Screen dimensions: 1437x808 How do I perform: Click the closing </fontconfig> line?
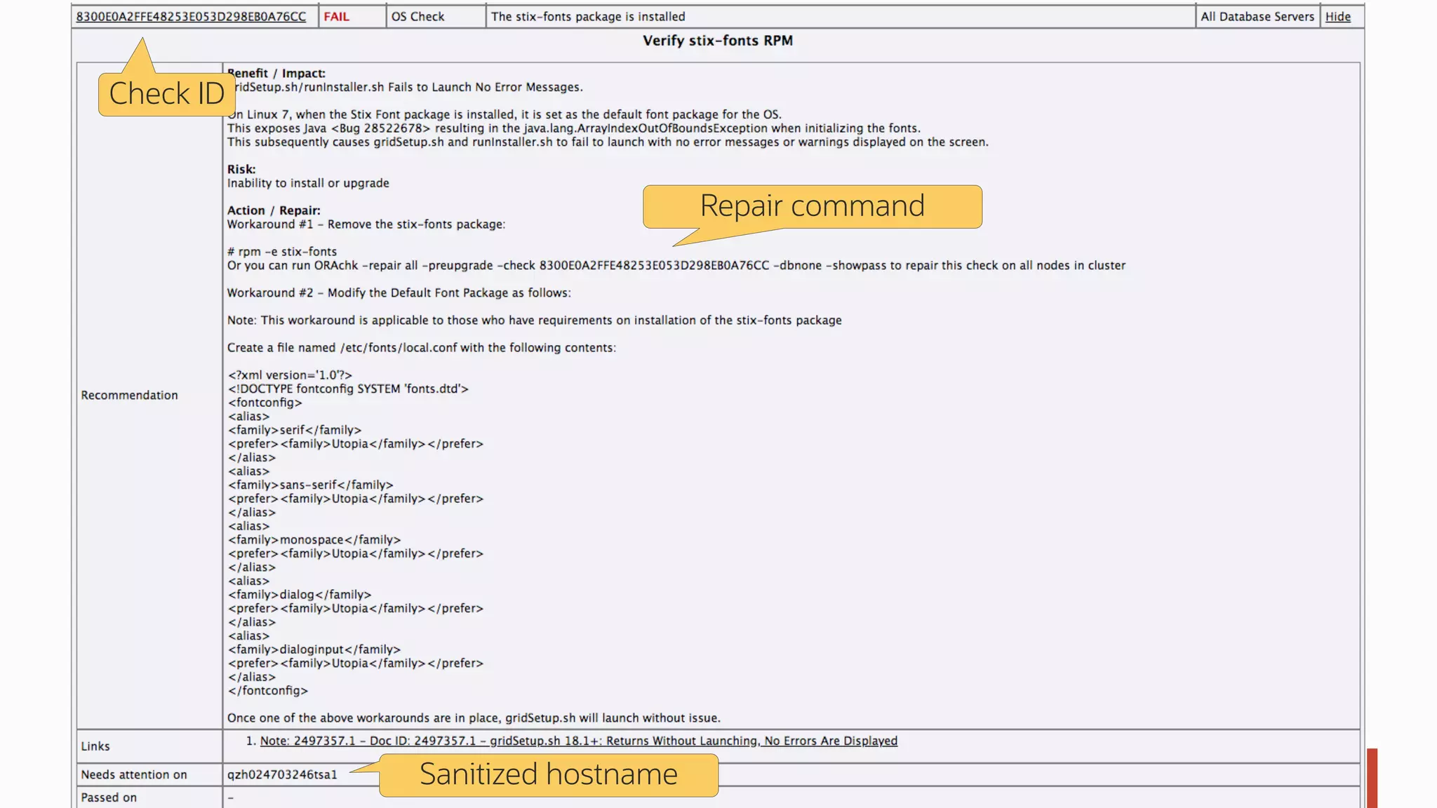click(267, 691)
